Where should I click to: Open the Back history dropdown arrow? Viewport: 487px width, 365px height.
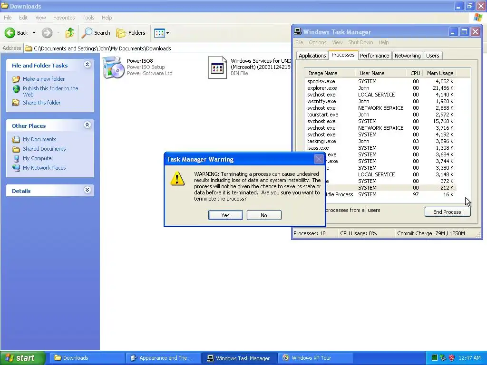(34, 33)
